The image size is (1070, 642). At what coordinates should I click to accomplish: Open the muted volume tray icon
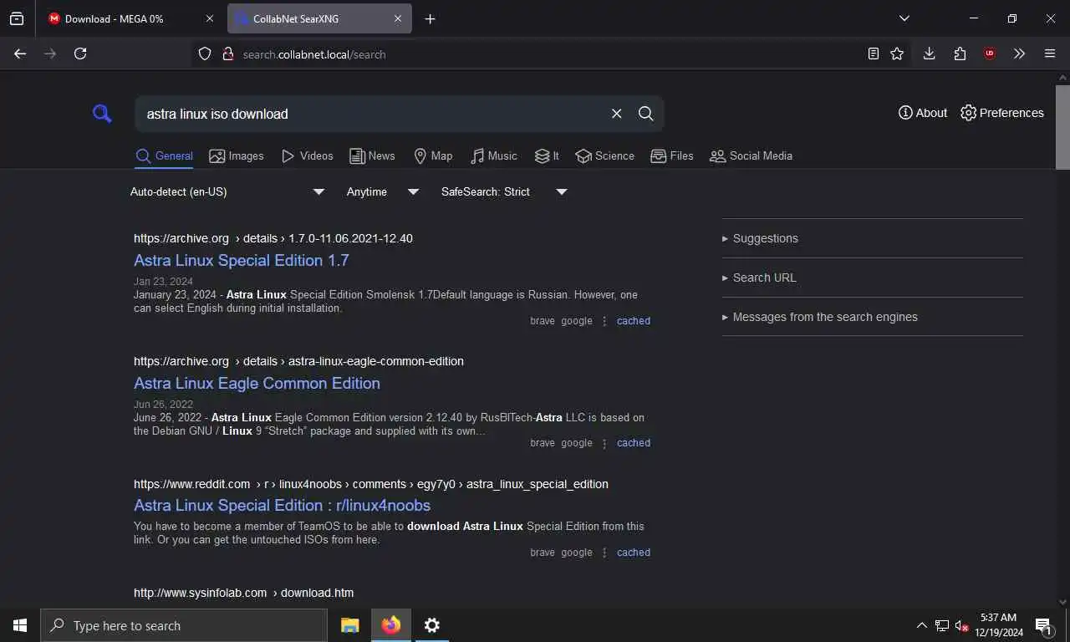[x=961, y=625]
